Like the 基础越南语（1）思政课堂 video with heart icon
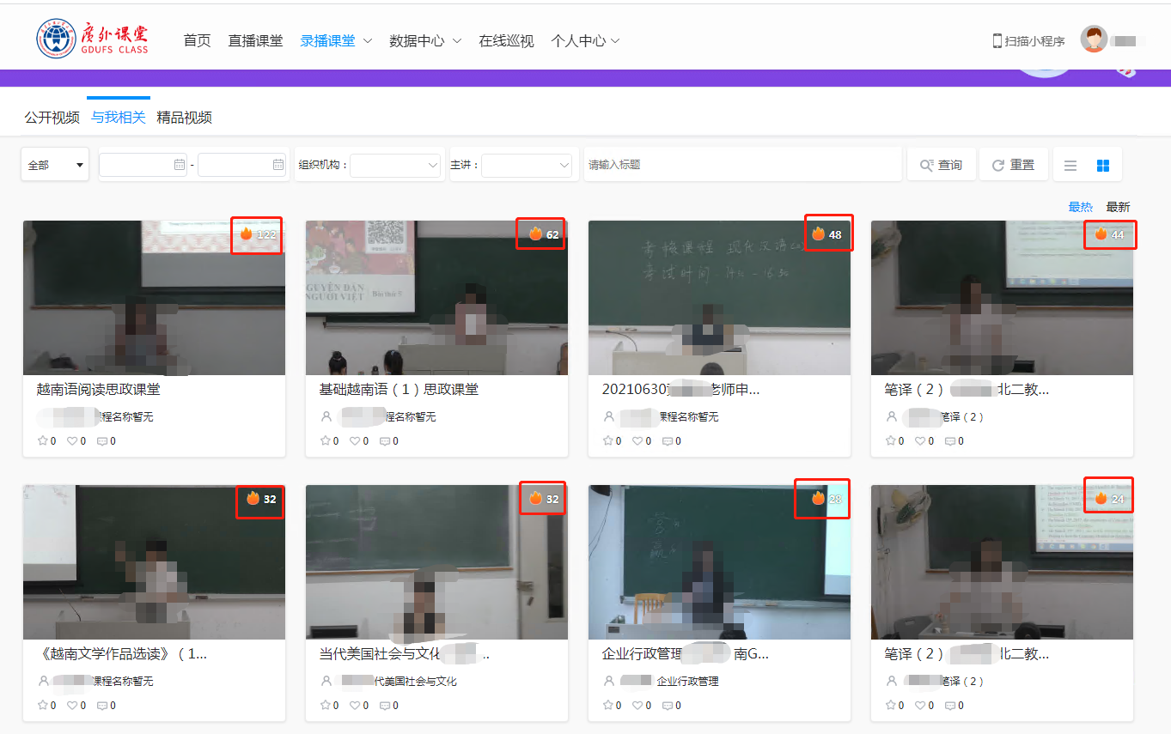The width and height of the screenshot is (1171, 734). click(355, 441)
